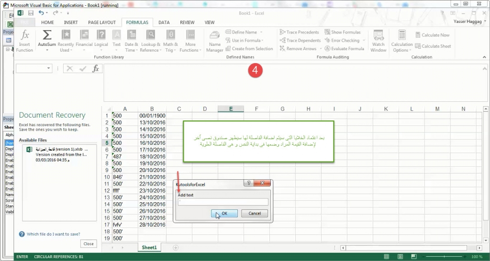
Task: Toggle Show Formulas
Action: pos(343,32)
